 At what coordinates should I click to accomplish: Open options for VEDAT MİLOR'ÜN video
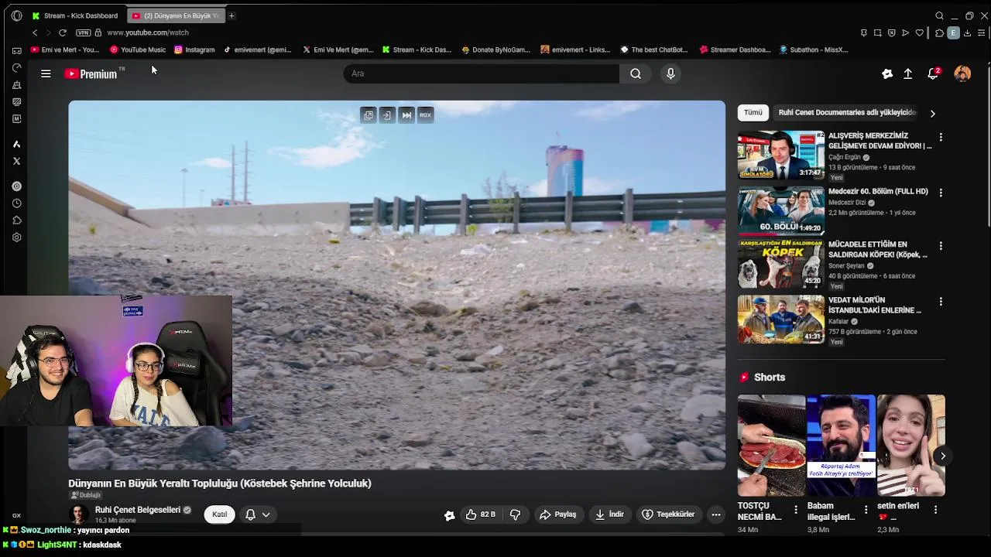[941, 302]
